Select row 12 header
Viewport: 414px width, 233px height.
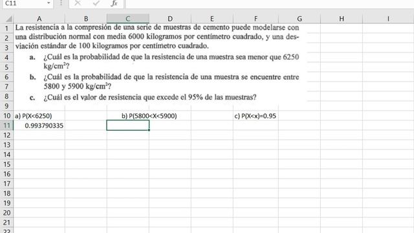click(x=6, y=135)
